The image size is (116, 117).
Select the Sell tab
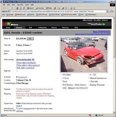tap(30, 27)
